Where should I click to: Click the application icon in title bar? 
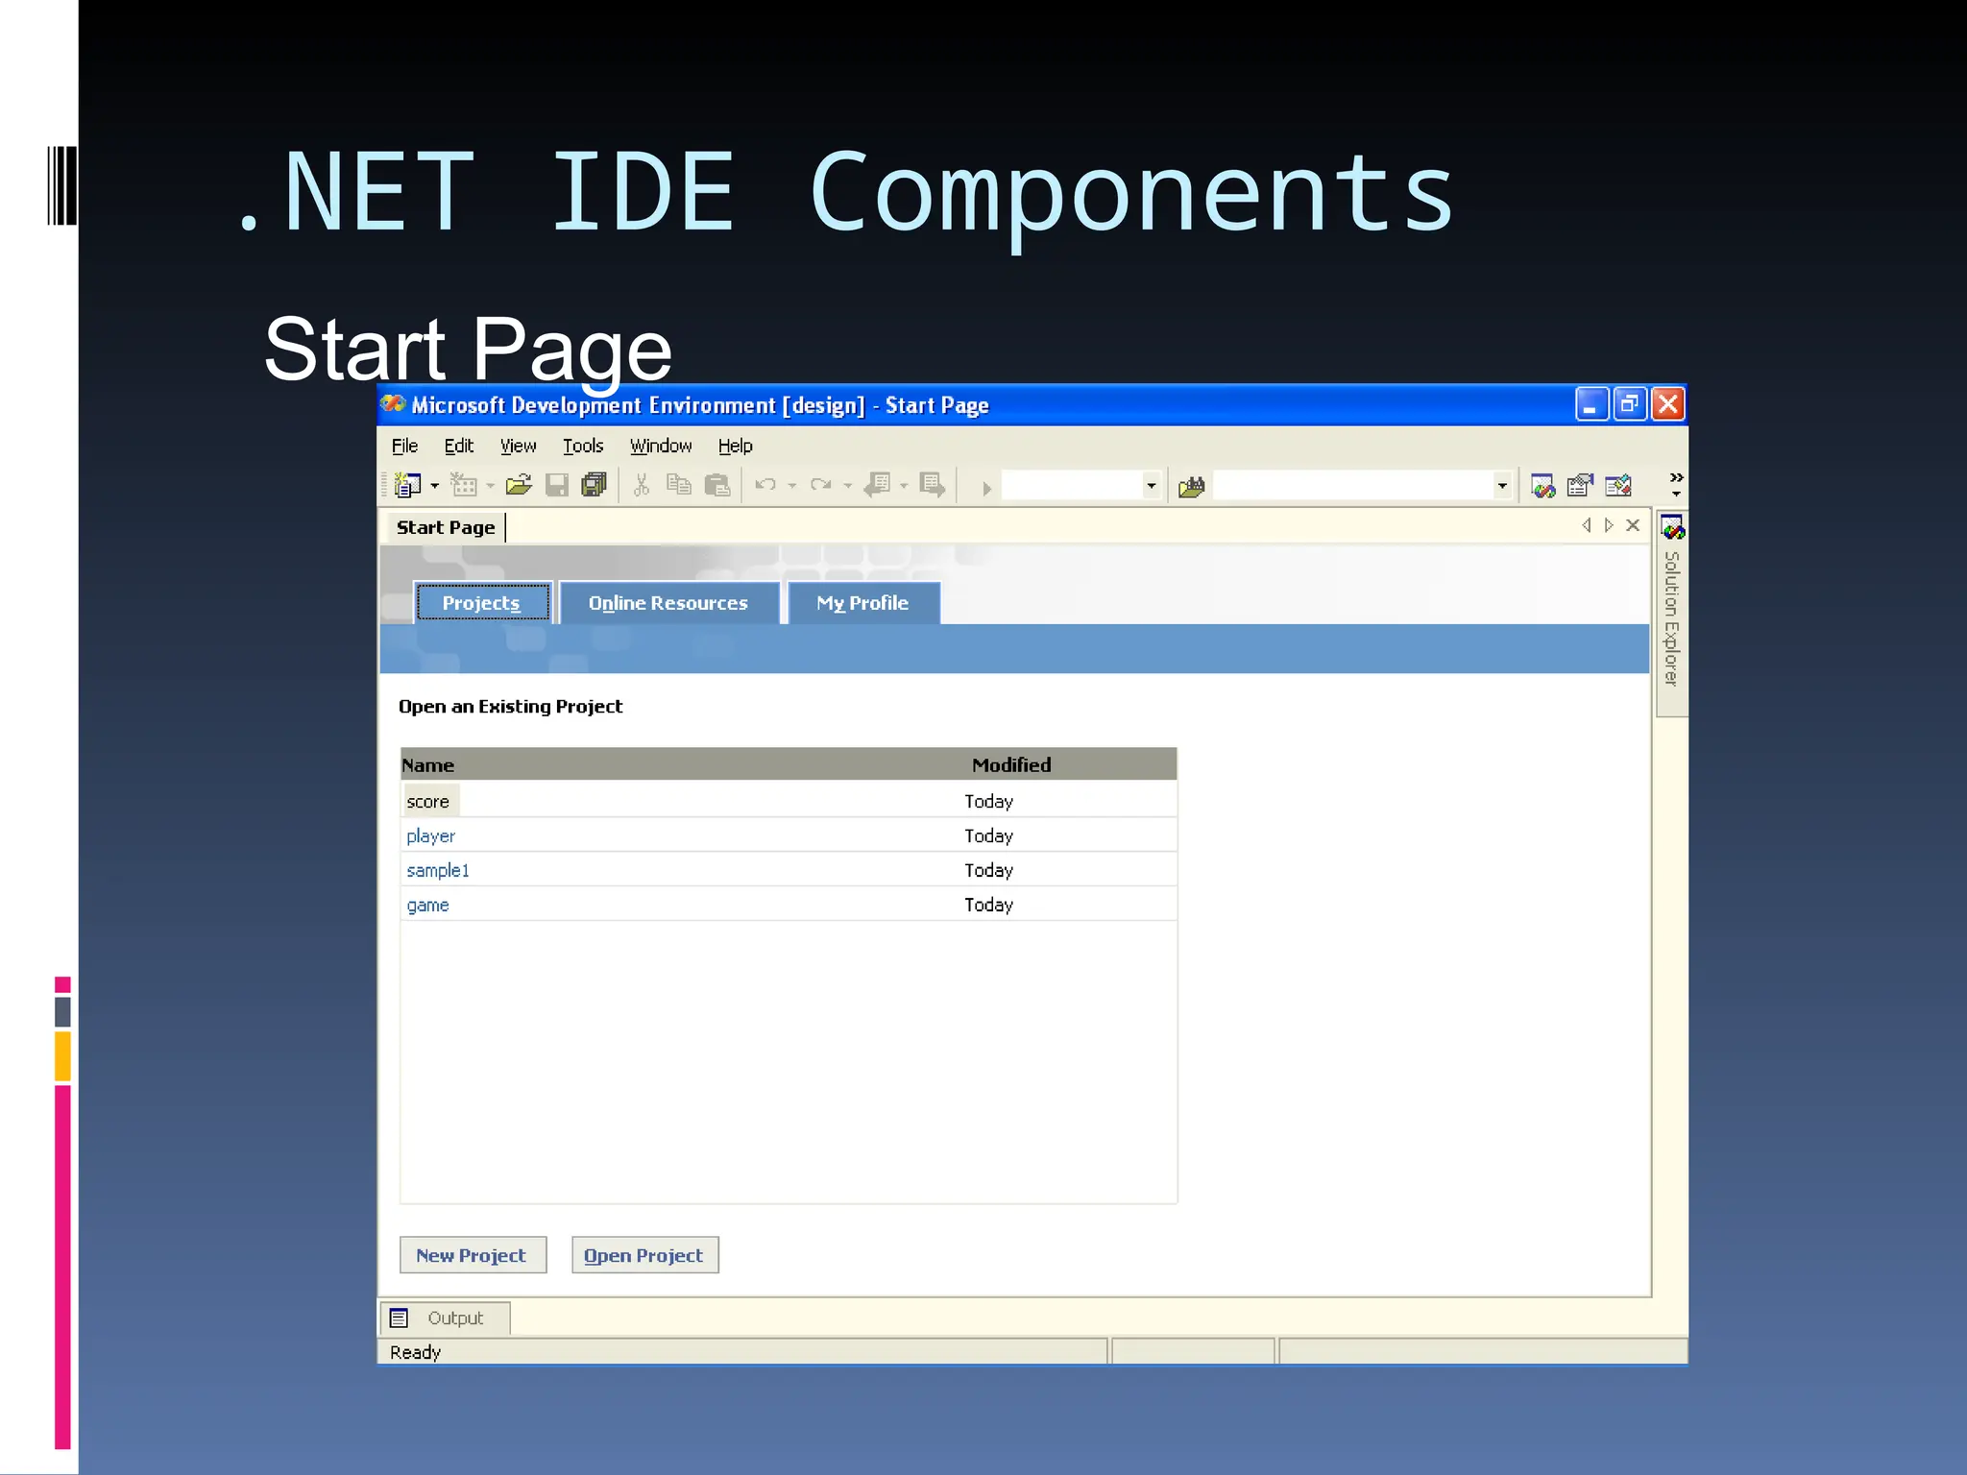coord(393,404)
